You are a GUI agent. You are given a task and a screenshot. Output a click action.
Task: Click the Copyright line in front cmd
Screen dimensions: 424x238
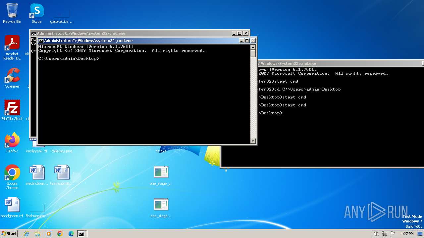pos(122,51)
